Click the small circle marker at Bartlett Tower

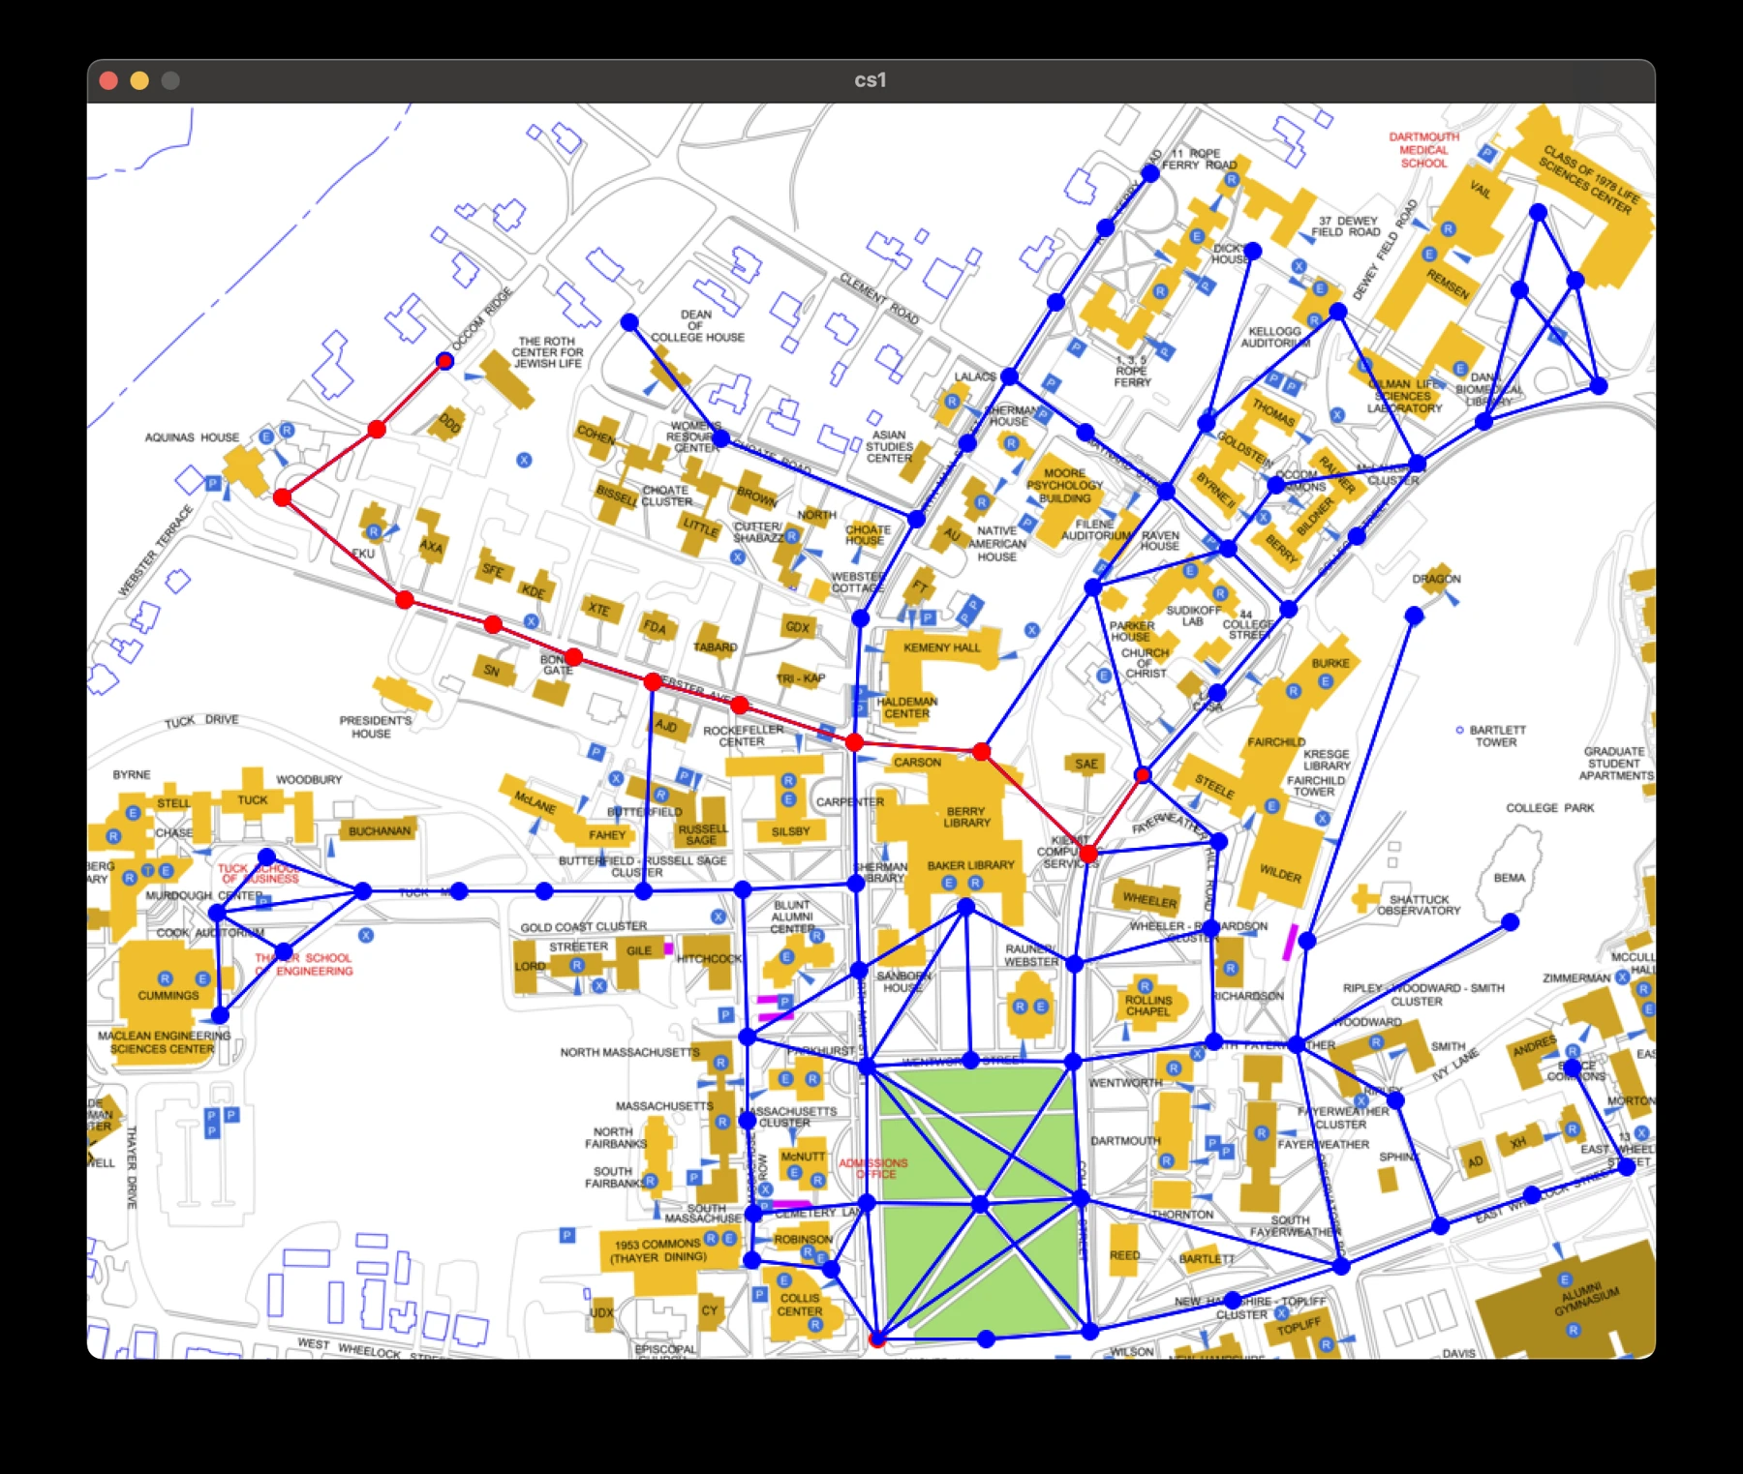[x=1459, y=730]
